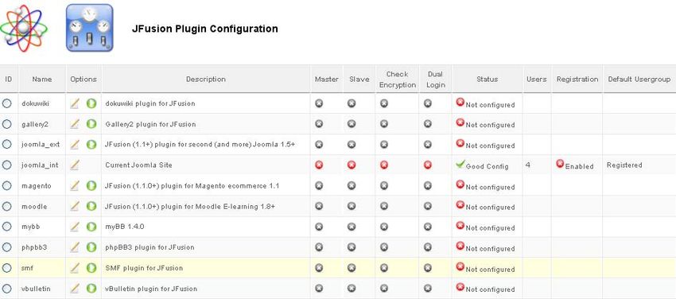Toggle Dual Login for joomla_int
Image resolution: width=676 pixels, height=299 pixels.
pos(428,165)
